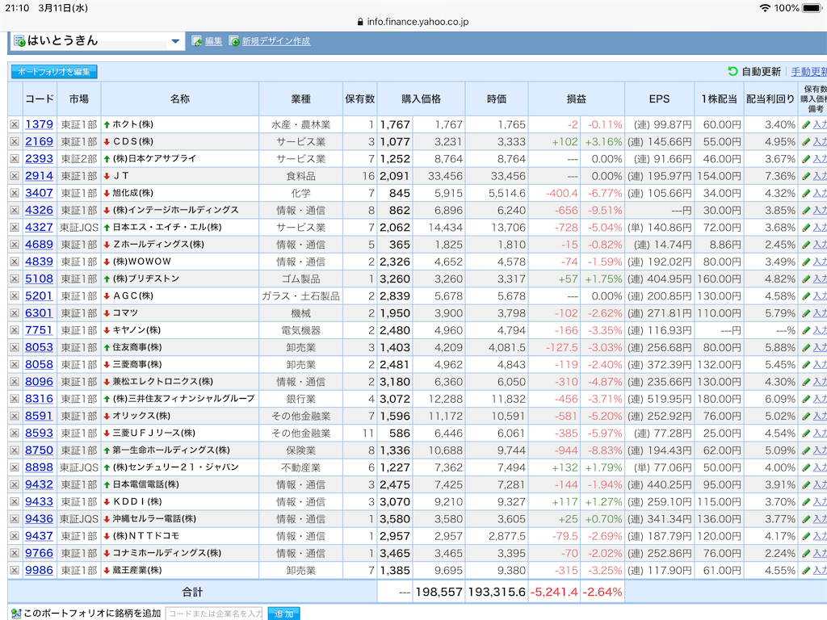Click 購入価格 column header
Image resolution: width=827 pixels, height=620 pixels.
point(421,99)
